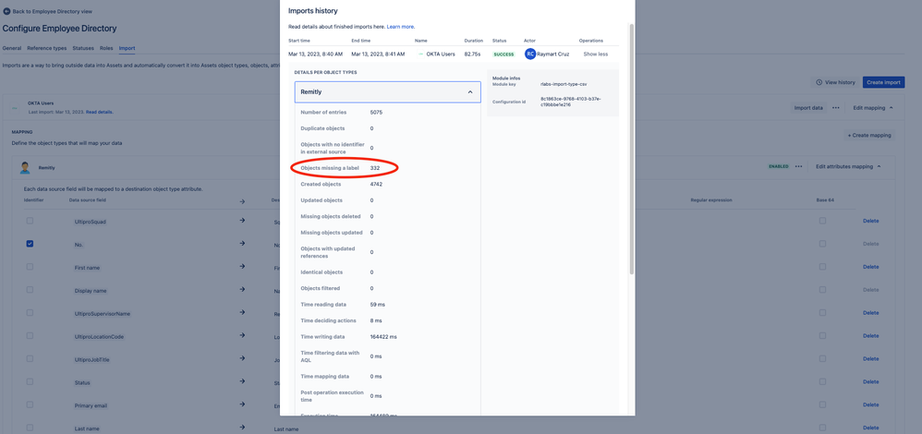Open the Read details link under OKTA Users

coord(100,112)
